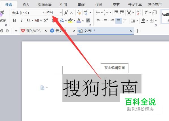Apply numbered list

[106, 12]
